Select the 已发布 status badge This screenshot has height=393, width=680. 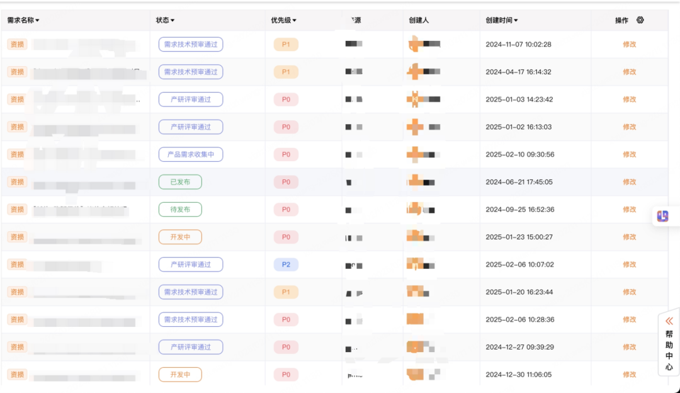(180, 182)
